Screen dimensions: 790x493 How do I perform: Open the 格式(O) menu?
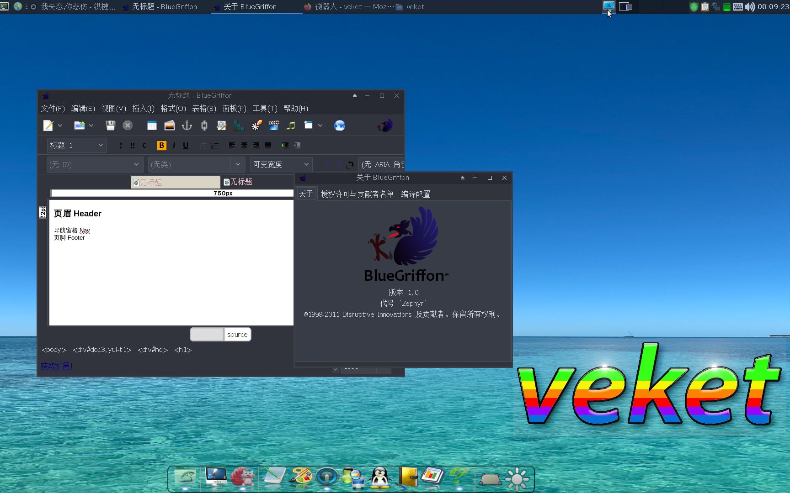(x=173, y=109)
